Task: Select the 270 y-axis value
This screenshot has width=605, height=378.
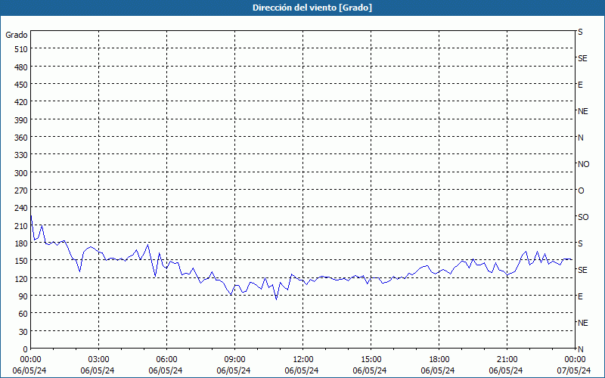Action: pos(21,191)
